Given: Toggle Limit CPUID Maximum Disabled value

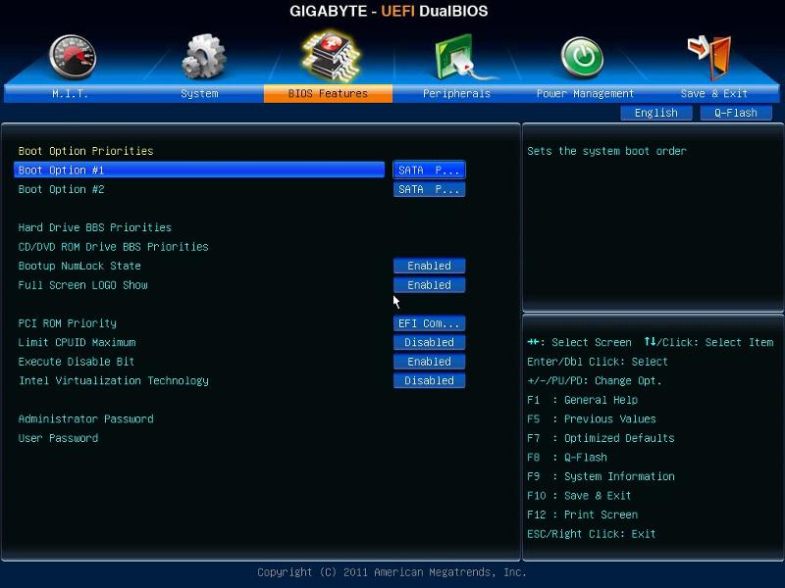Looking at the screenshot, I should pos(429,342).
